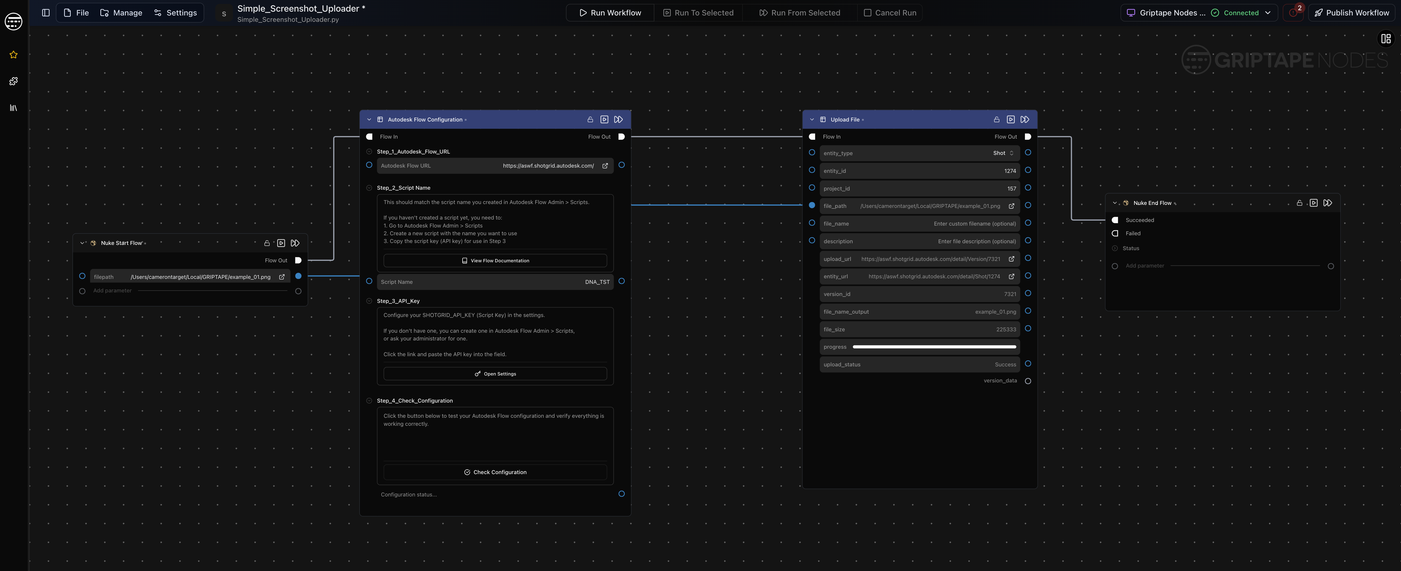Click the Script Name field showing DNA_TST
The image size is (1401, 571).
[495, 282]
